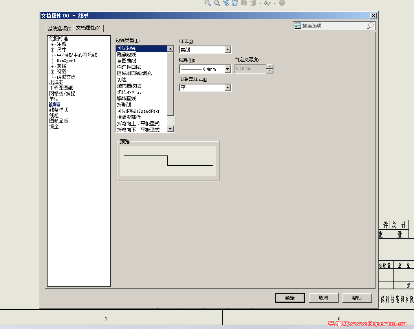414x329 pixels.
Task: Open the Hide/Show Items dropdown arrow
Action: tap(275, 3)
